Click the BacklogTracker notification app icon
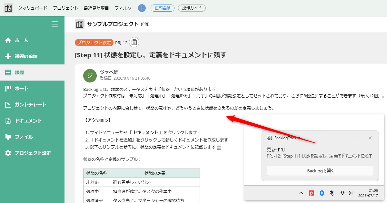 (x=270, y=138)
